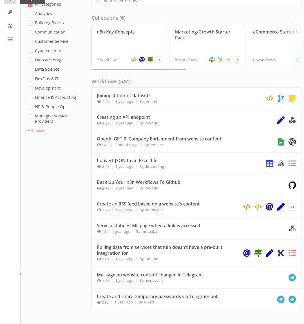Check the Building Blocks category
This screenshot has width=304, height=324.
click(30, 23)
